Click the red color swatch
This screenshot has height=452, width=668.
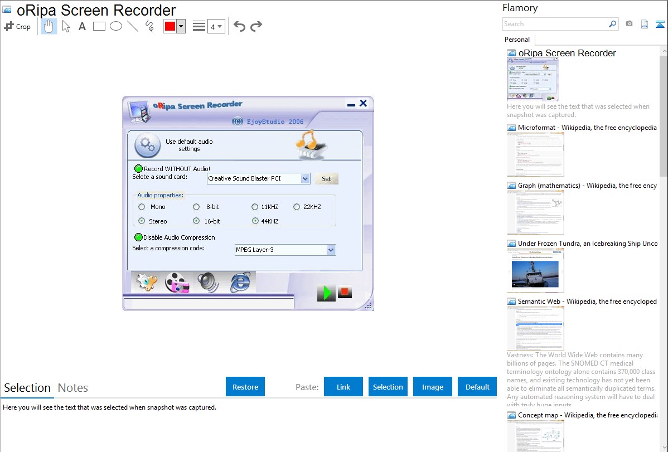tap(170, 26)
